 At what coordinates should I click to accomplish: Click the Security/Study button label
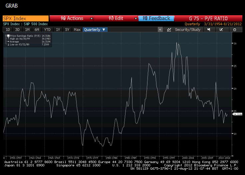(188, 30)
